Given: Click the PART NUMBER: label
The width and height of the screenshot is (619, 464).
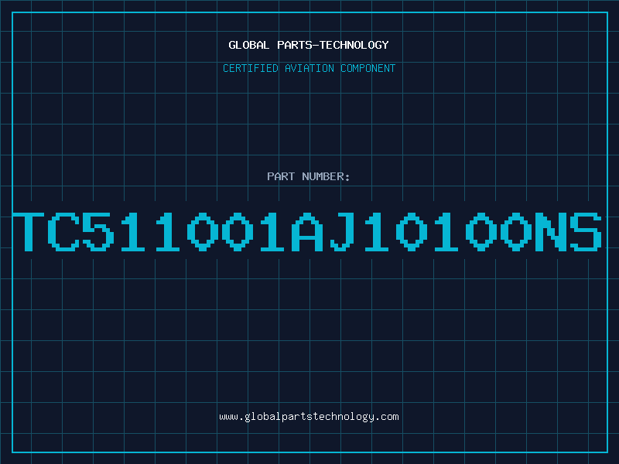Looking at the screenshot, I should 309,176.
